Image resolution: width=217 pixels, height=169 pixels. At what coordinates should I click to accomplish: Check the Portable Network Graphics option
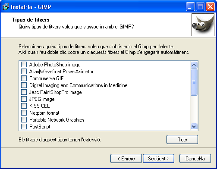[24, 120]
